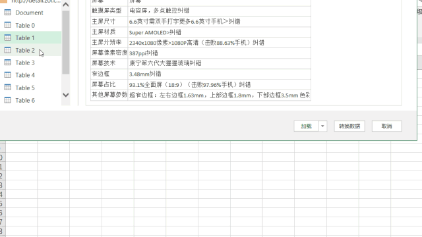This screenshot has width=422, height=237.
Task: Click the table icon beside Table 1
Action: pyautogui.click(x=8, y=38)
